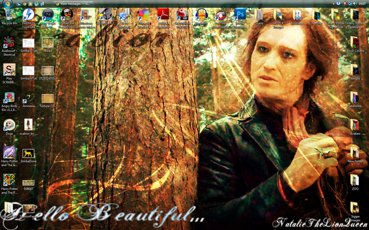Select the Audacity desktop icon
Viewport: 369px width, 230px height.
[x=202, y=15]
